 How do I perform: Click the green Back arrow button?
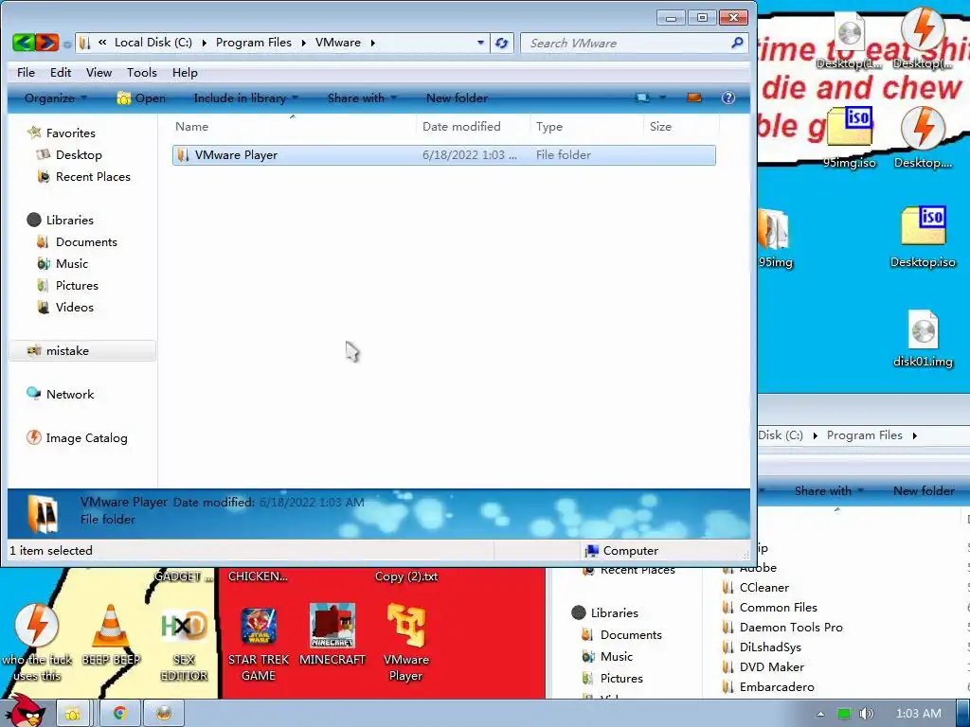pos(24,43)
